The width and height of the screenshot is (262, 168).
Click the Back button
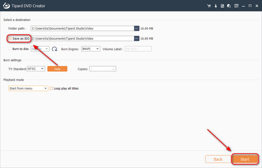tap(218, 159)
